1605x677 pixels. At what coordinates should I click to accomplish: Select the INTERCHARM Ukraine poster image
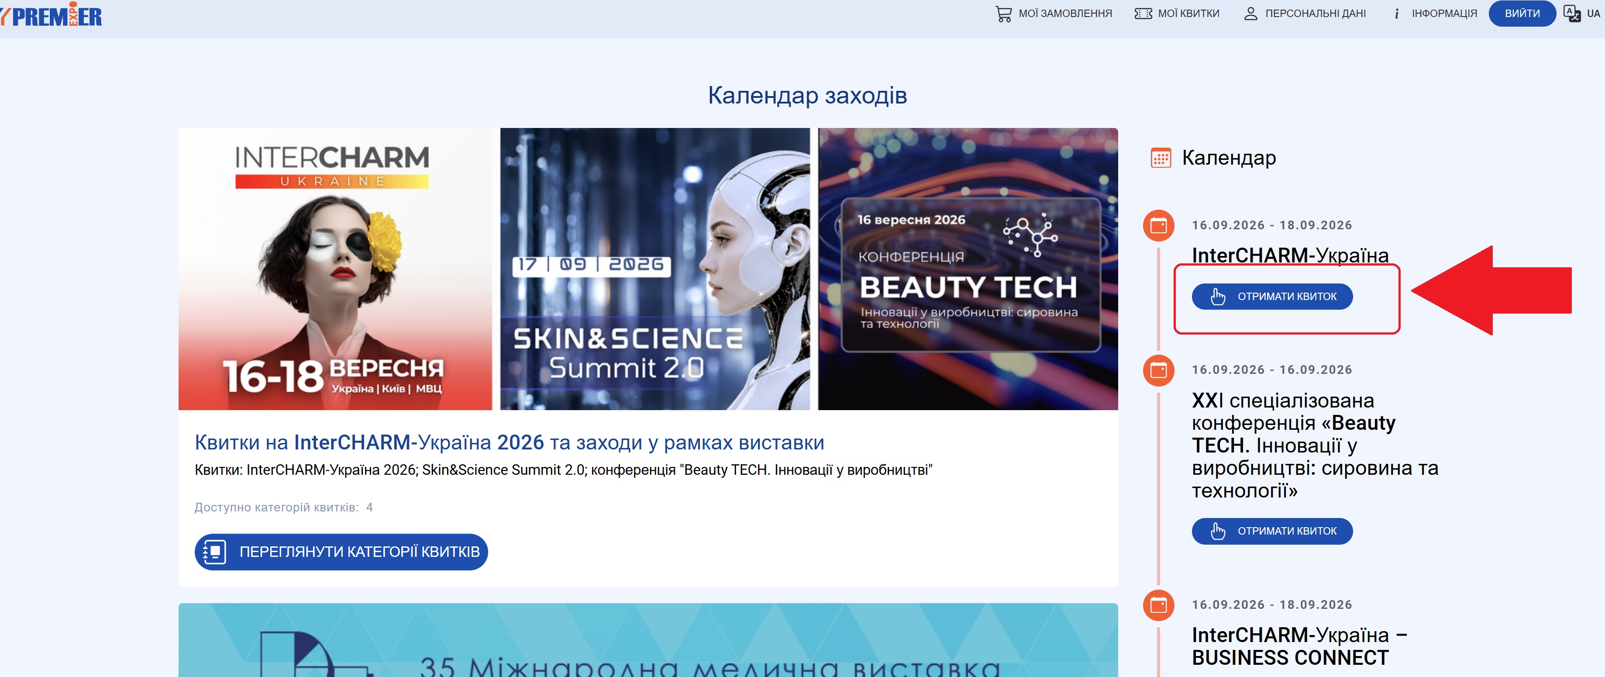334,269
